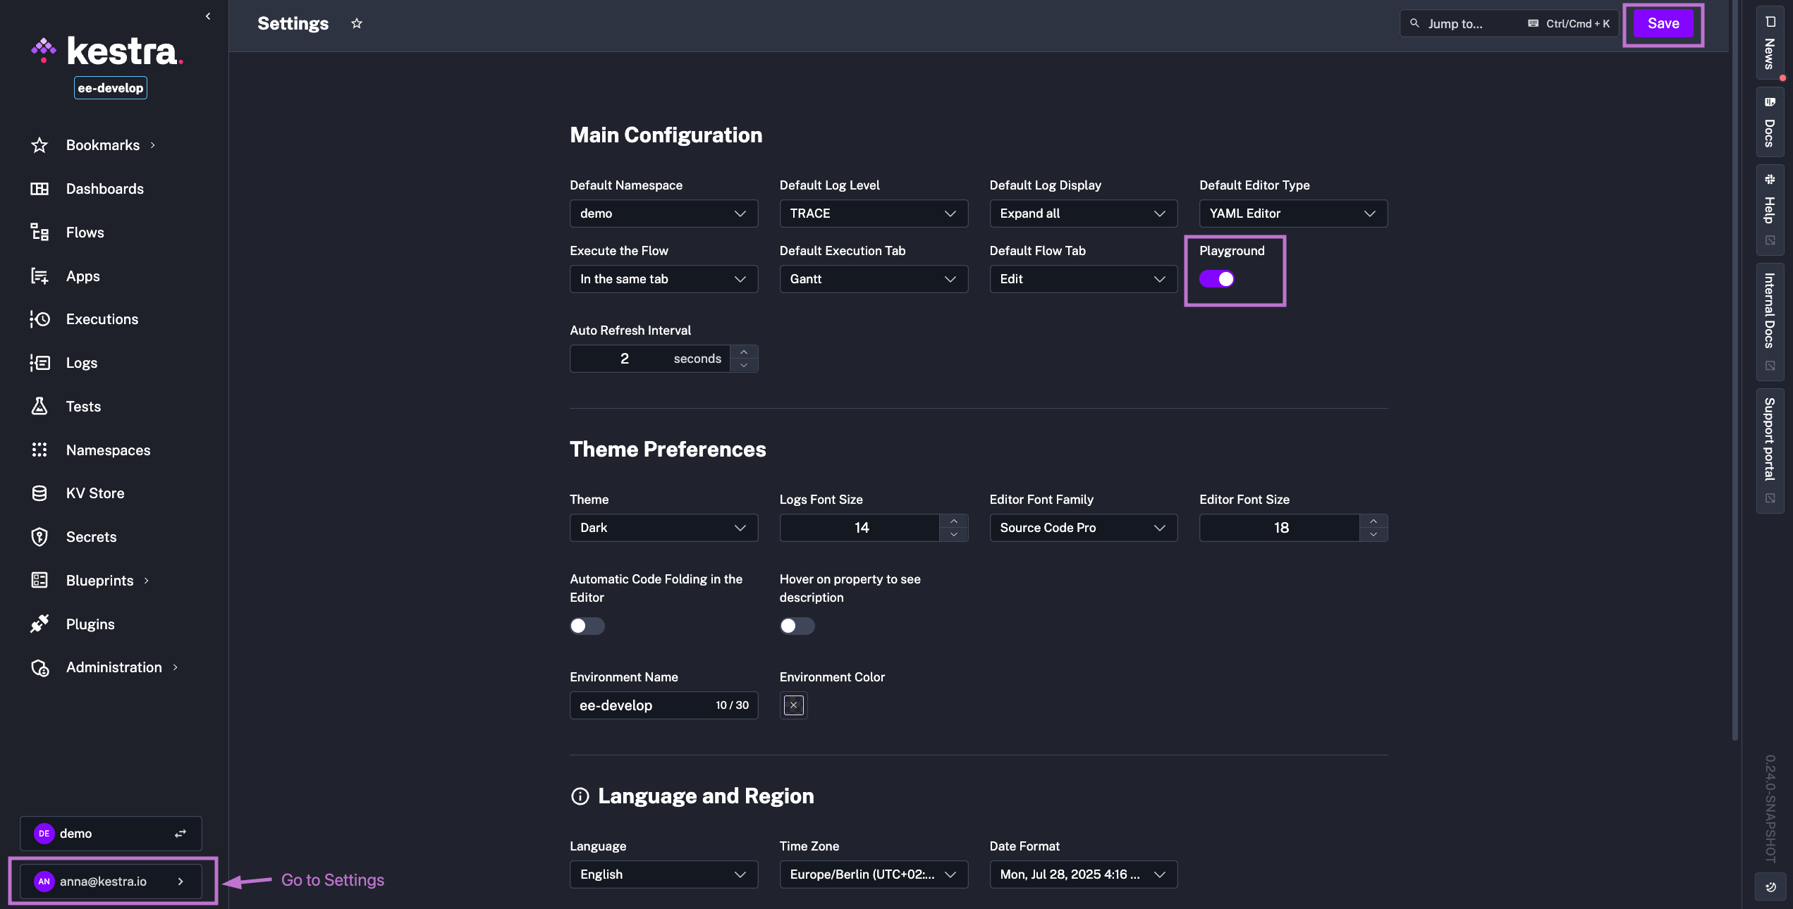1793x909 pixels.
Task: Click the Save button
Action: click(1664, 23)
